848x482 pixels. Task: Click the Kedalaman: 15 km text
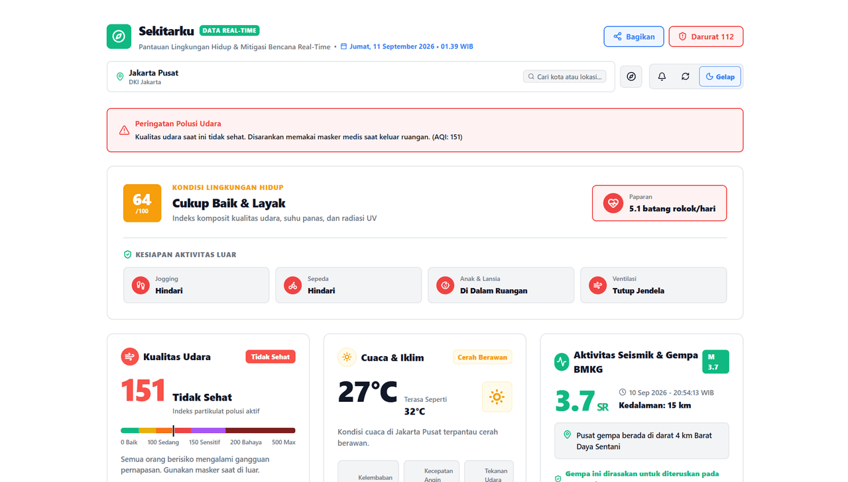tap(655, 405)
